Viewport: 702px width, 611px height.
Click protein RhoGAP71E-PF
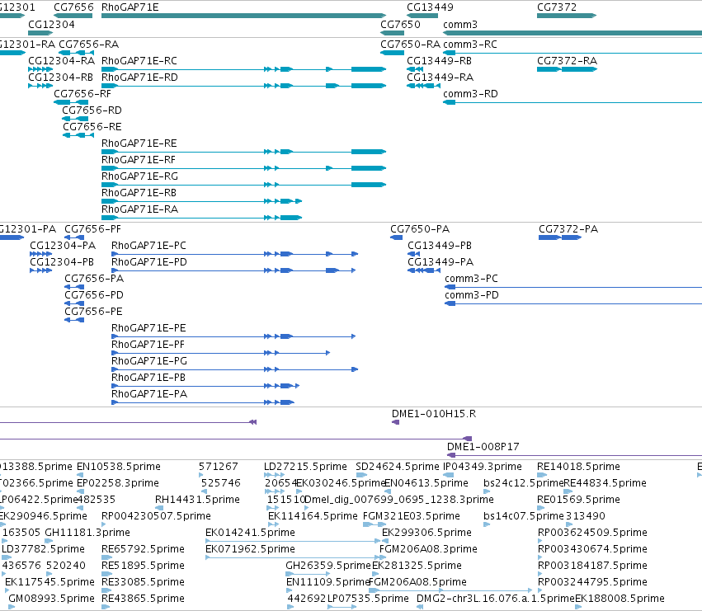(221, 353)
